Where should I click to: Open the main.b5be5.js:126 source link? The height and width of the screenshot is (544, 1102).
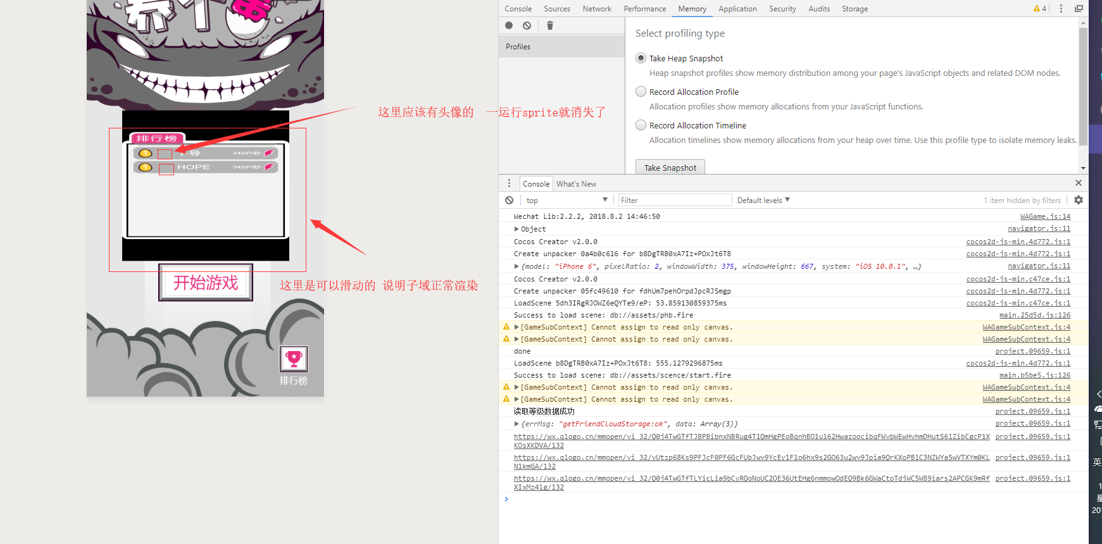[x=1035, y=375]
